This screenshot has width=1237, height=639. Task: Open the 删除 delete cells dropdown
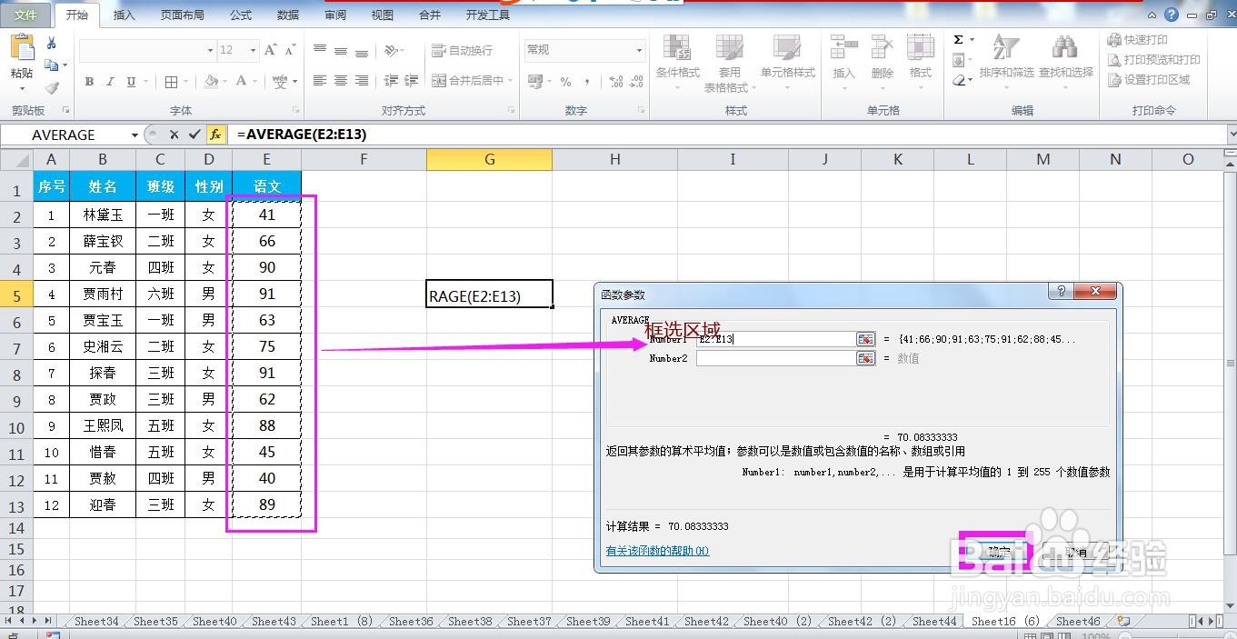[x=882, y=63]
